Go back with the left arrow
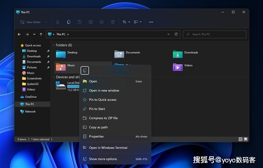Screen dimensions: 263x168 (x=19, y=34)
